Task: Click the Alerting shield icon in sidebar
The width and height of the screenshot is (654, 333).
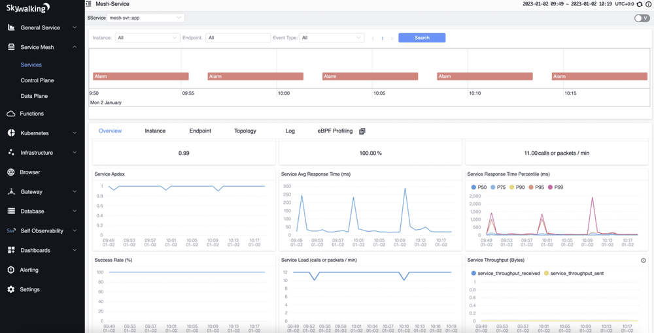Action: coord(11,270)
